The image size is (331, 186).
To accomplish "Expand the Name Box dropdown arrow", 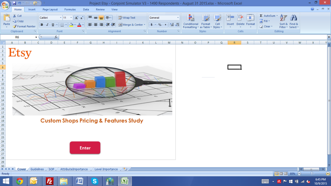I will (x=36, y=37).
